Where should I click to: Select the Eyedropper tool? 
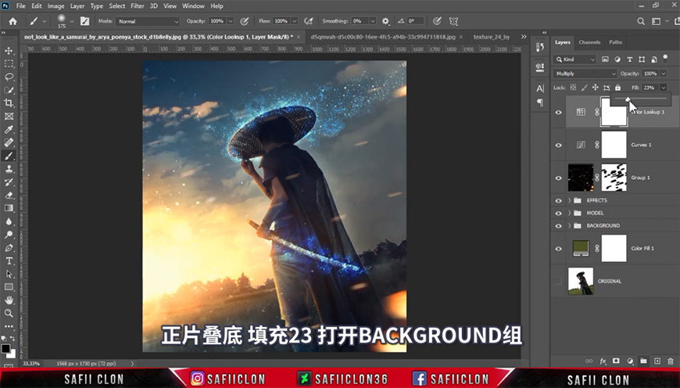pyautogui.click(x=9, y=129)
